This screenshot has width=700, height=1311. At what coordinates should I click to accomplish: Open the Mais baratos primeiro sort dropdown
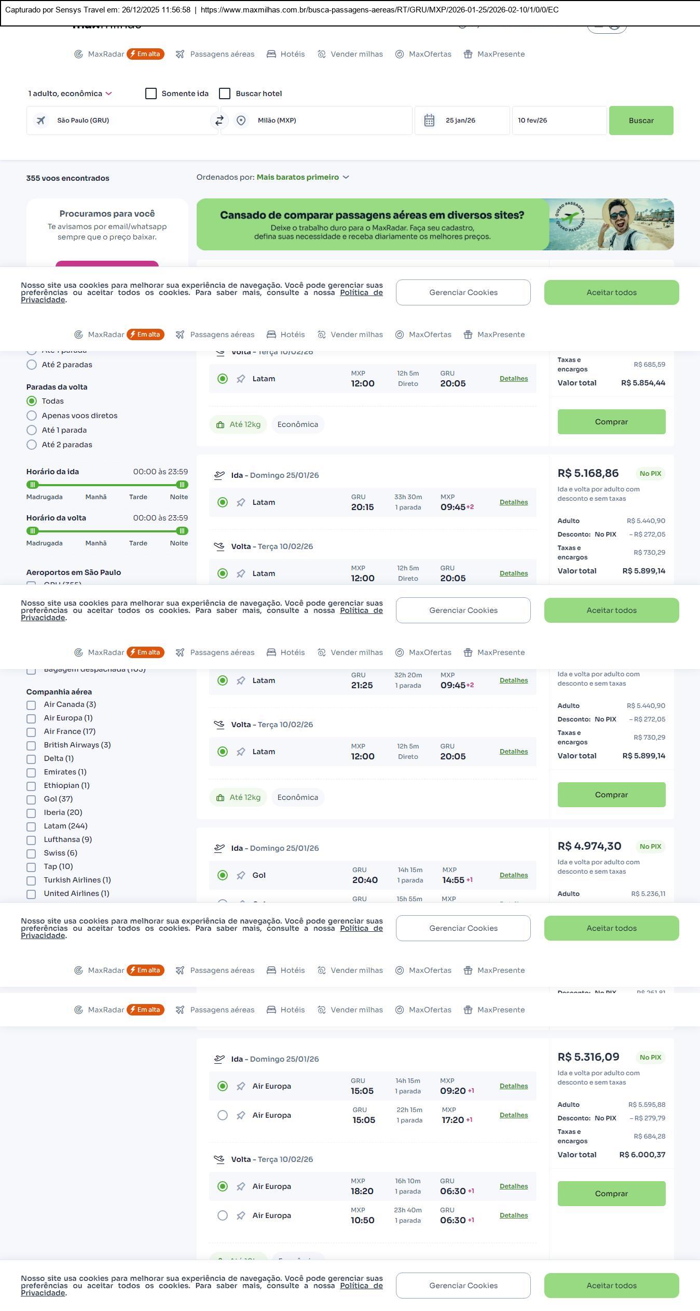[303, 177]
